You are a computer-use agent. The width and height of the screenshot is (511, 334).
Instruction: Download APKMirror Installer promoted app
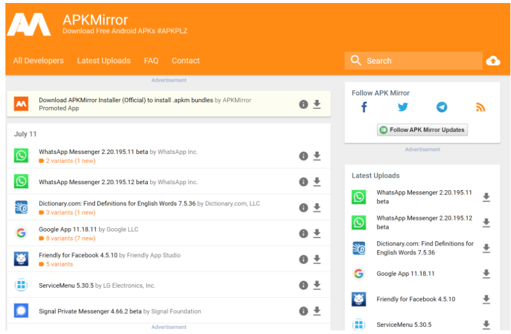317,104
